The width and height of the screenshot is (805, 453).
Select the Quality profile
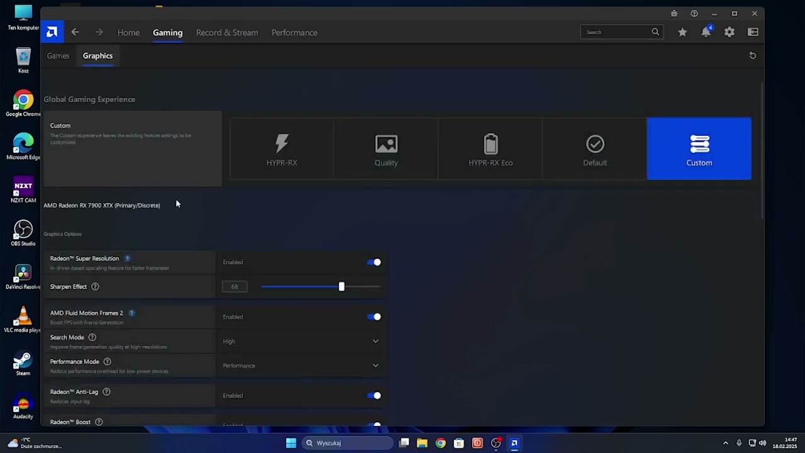pyautogui.click(x=386, y=148)
